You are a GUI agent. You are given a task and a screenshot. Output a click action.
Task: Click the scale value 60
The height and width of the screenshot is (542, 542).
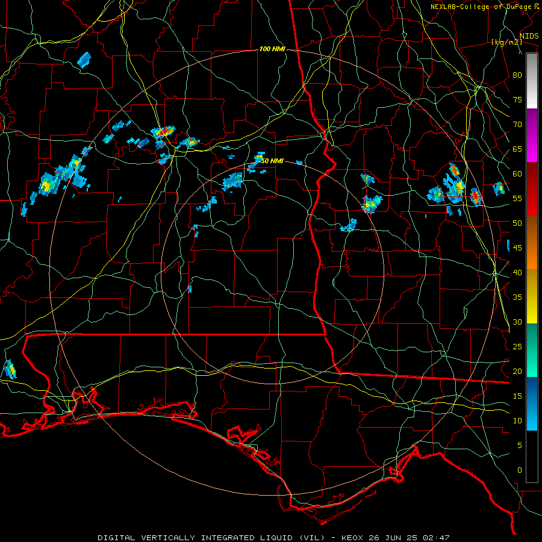(517, 174)
